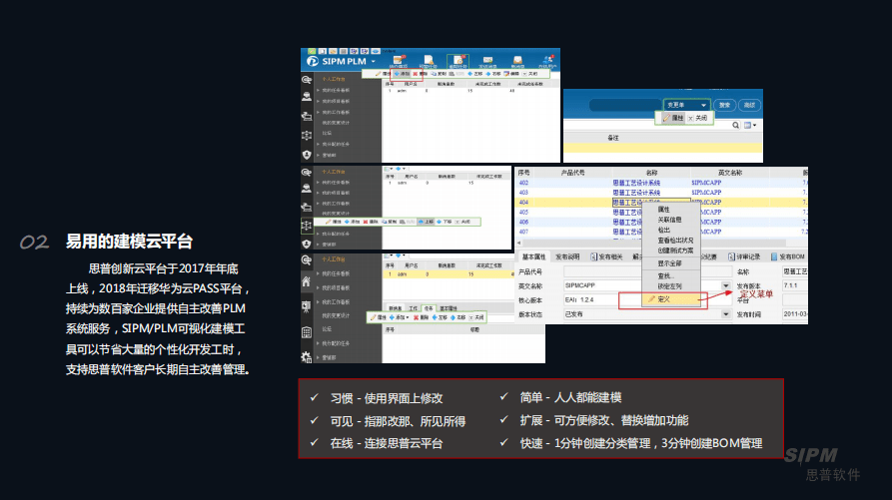Click 下移 in the middle screenshot toolbar

[445, 222]
